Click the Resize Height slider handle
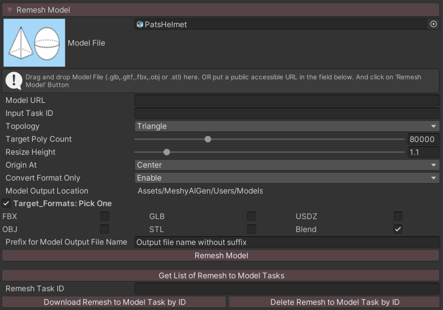Viewport: 443px width, 310px height. click(x=167, y=152)
